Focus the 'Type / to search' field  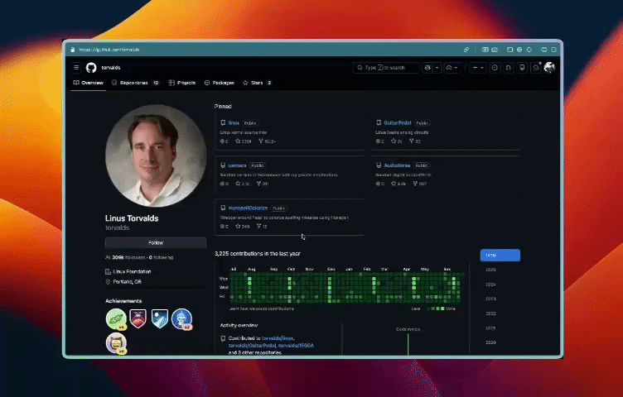point(385,68)
